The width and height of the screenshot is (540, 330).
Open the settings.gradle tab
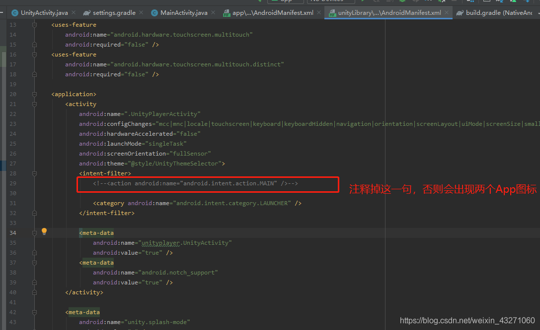(x=114, y=13)
